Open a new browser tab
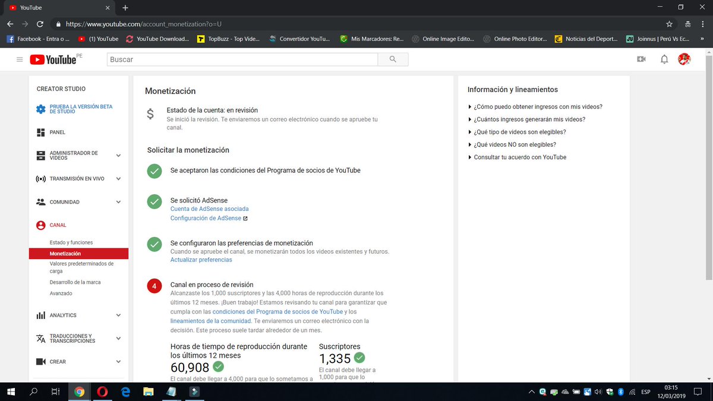Viewport: 713px width, 401px height. click(125, 8)
